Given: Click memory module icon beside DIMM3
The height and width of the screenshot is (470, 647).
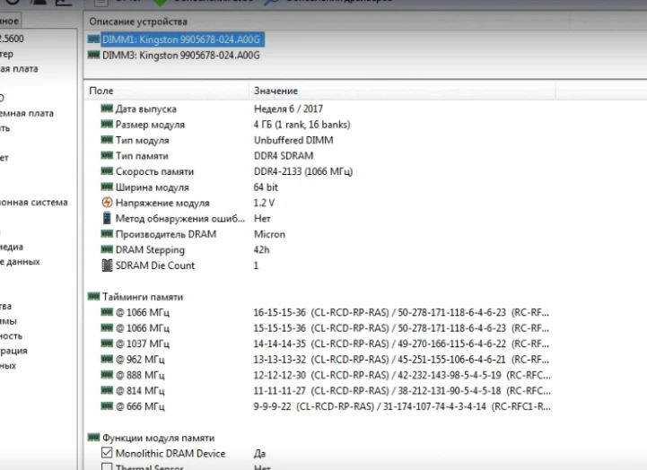Looking at the screenshot, I should tap(93, 55).
